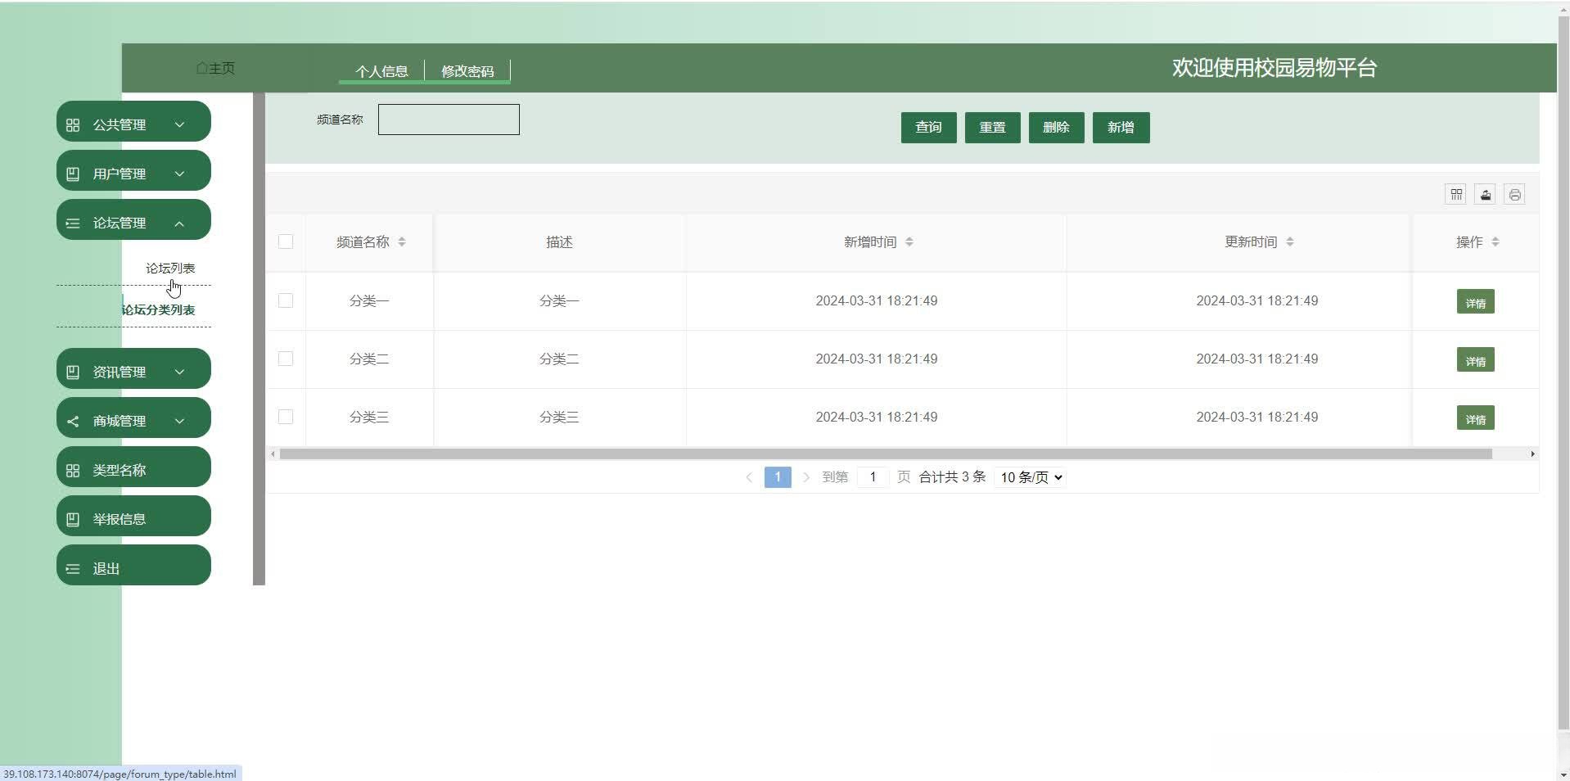Expand the 商城管理 menu chevron

(x=179, y=422)
